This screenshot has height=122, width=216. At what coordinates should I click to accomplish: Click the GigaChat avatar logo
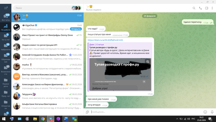click(x=17, y=27)
